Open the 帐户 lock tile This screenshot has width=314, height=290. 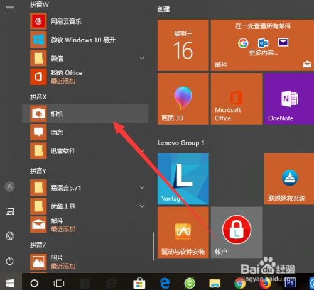click(236, 232)
